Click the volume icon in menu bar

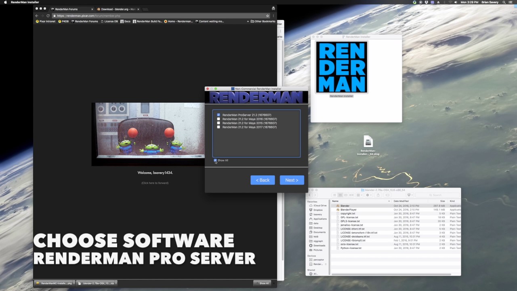pyautogui.click(x=456, y=2)
